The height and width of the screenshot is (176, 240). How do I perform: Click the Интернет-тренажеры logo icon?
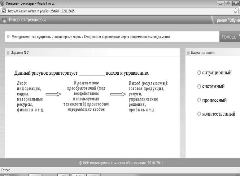coord(4,20)
